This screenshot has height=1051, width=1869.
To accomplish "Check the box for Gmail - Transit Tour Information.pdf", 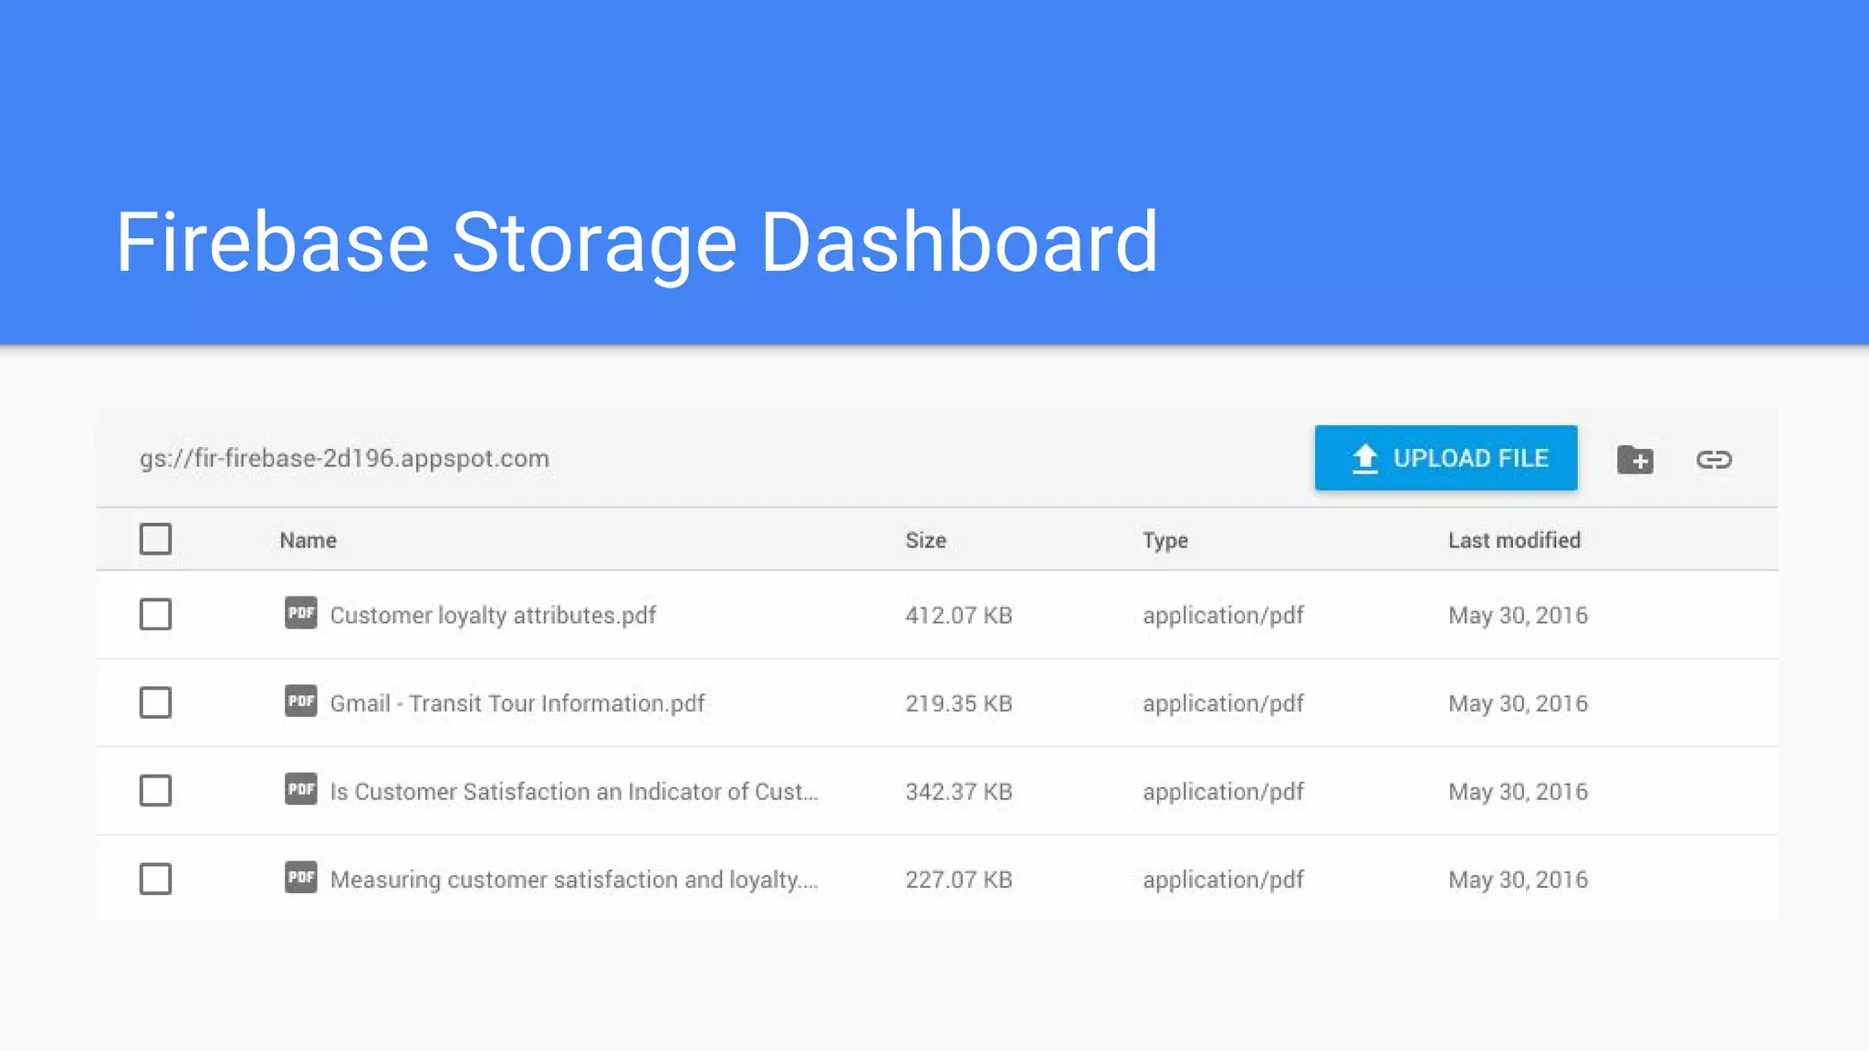I will [x=155, y=703].
